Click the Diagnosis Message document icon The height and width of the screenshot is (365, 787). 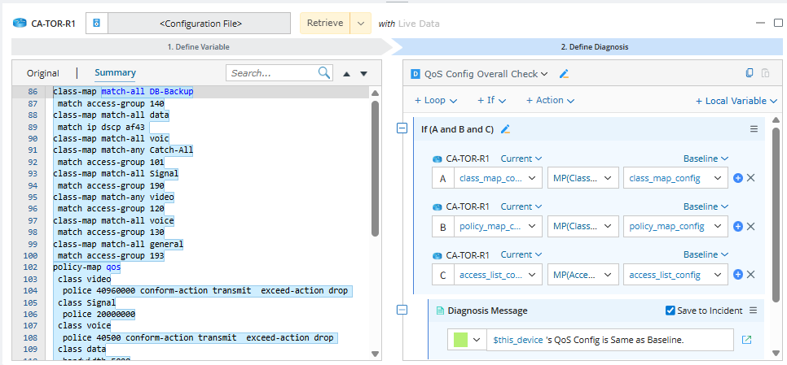click(440, 311)
